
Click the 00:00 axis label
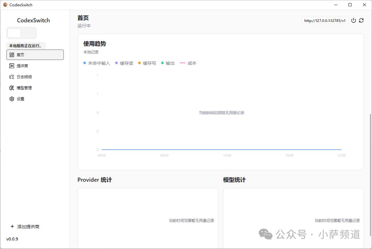click(x=102, y=155)
